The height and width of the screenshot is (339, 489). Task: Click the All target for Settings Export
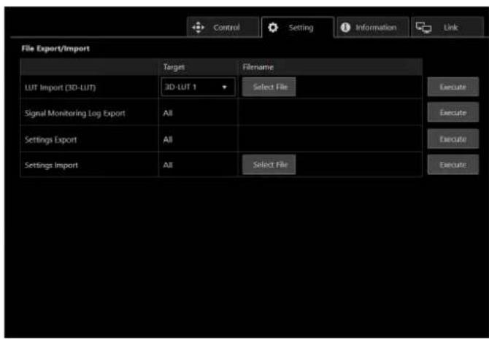pyautogui.click(x=168, y=139)
